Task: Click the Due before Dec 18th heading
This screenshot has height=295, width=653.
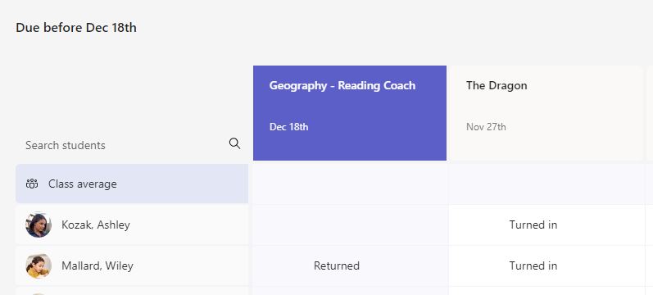Action: tap(76, 28)
